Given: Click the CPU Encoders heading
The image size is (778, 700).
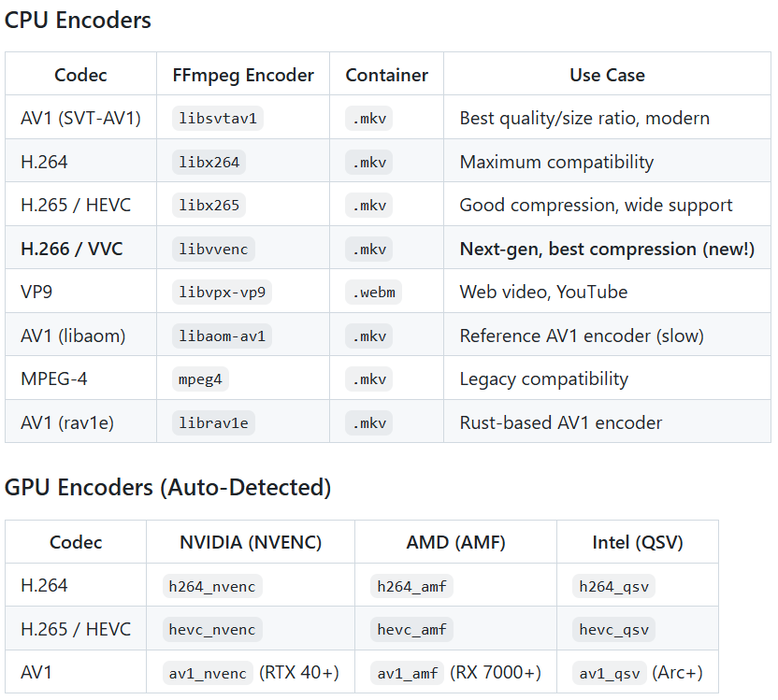Looking at the screenshot, I should pos(78,20).
